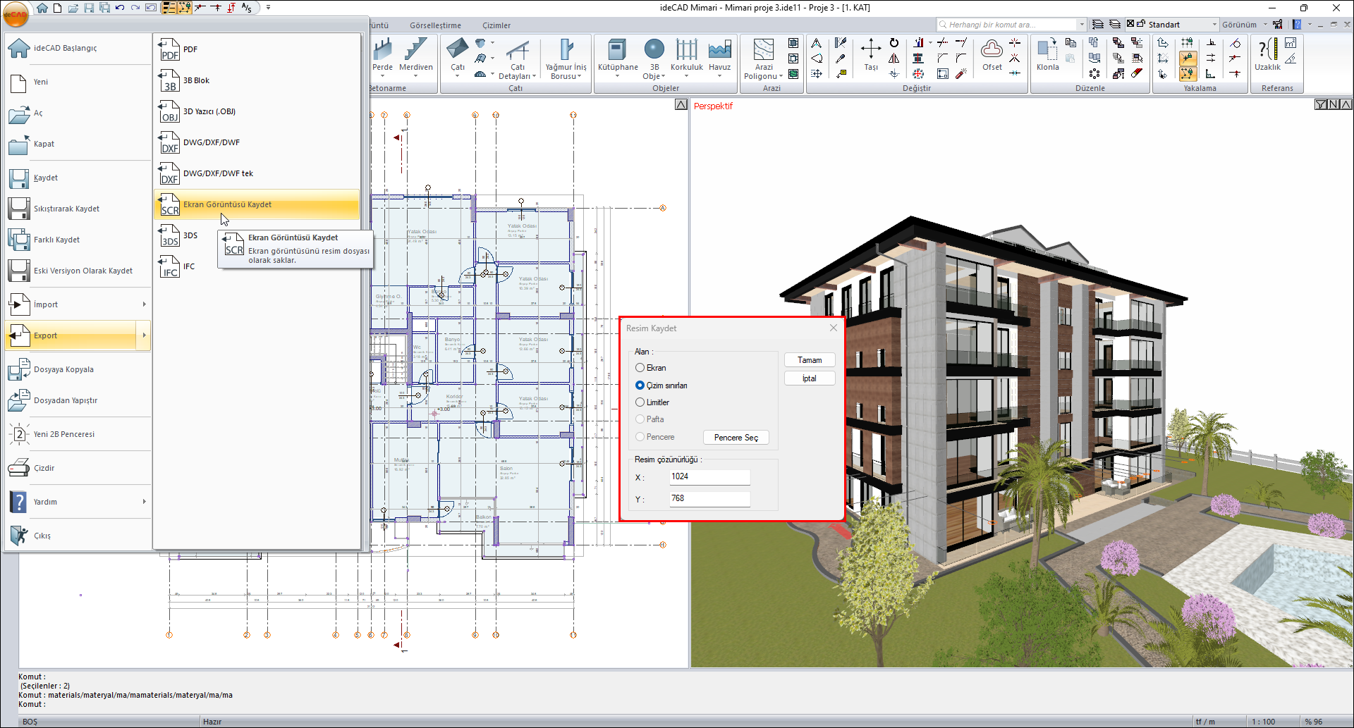Click Dosyadan Yapıştır menu item

pyautogui.click(x=78, y=400)
